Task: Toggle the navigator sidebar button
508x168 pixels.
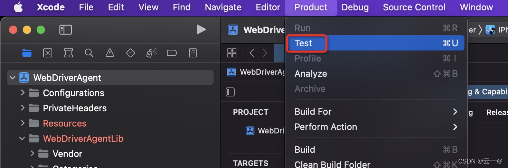Action: point(66,30)
